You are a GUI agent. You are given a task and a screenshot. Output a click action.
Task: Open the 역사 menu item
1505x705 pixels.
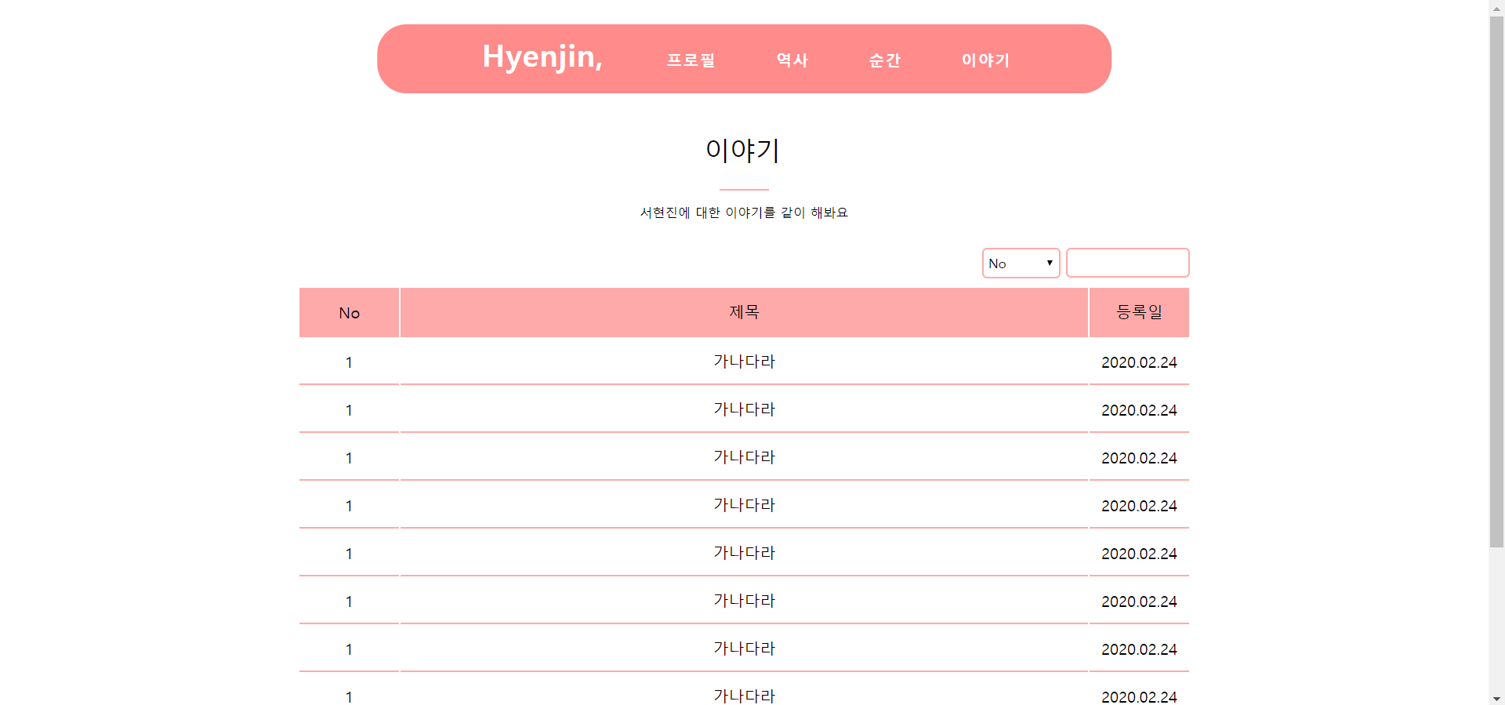[792, 60]
